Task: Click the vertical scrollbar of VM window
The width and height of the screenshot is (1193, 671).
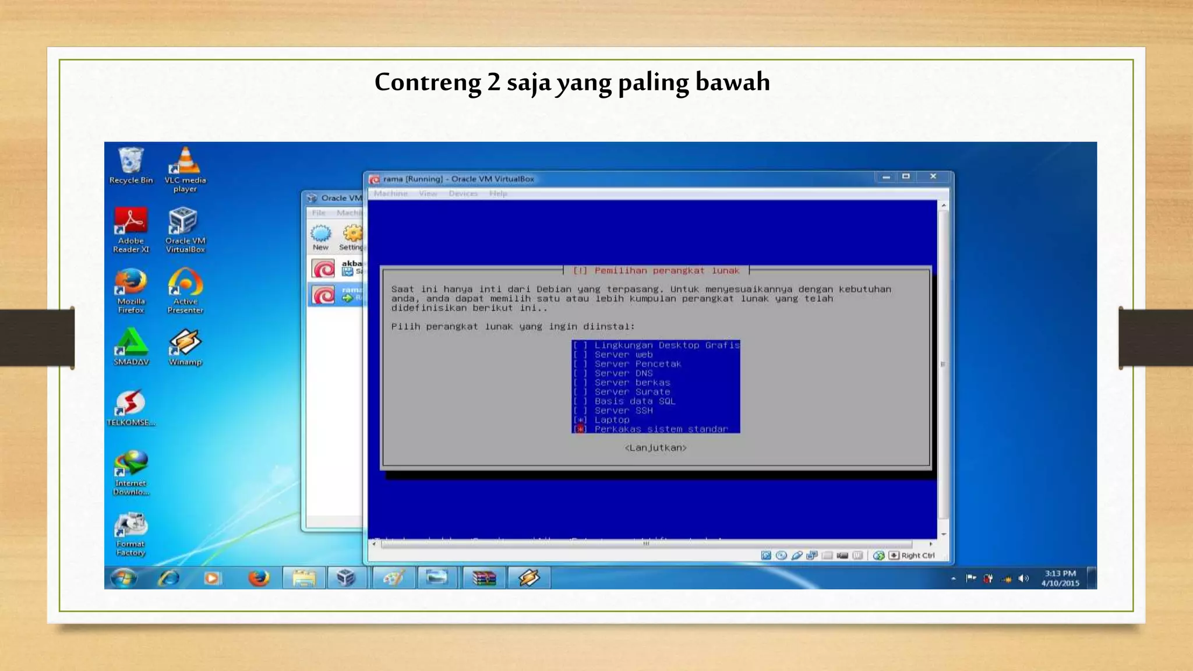Action: click(944, 364)
